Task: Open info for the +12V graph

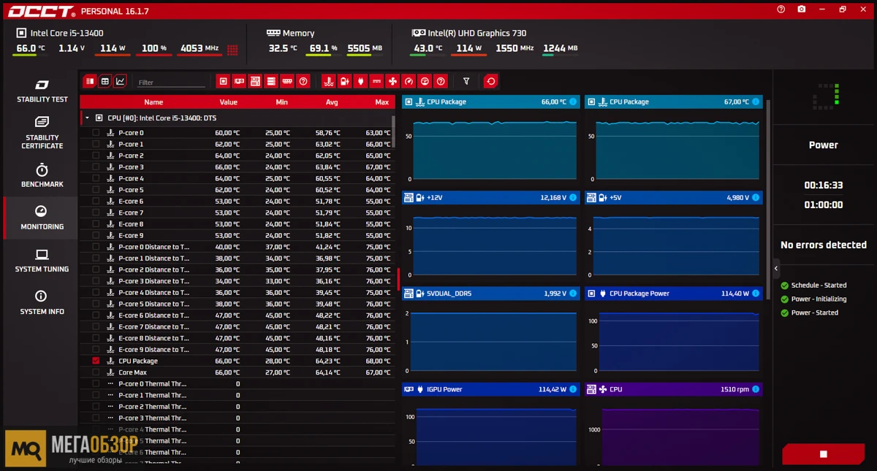Action: tap(572, 197)
